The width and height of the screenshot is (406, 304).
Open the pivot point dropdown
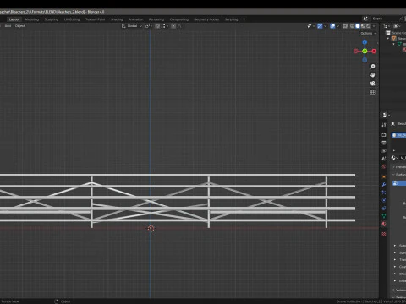(149, 26)
